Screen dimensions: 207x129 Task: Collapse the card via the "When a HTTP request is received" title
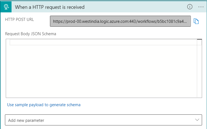(50, 7)
